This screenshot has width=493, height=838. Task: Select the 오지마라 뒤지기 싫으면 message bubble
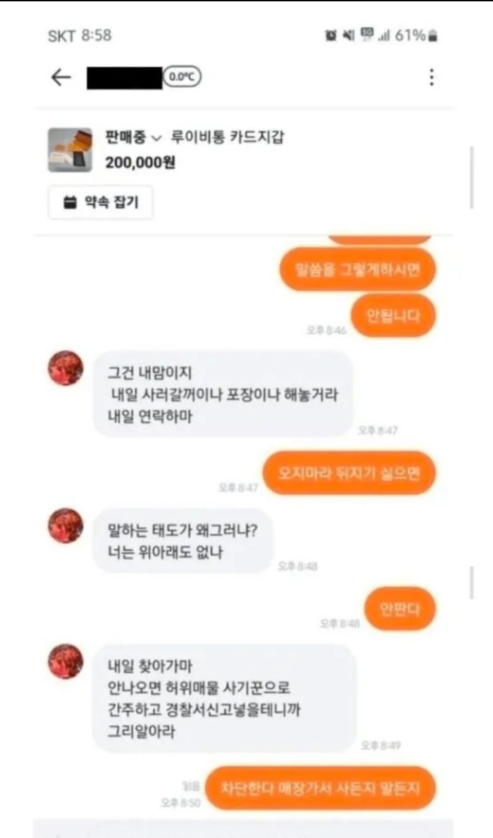(x=349, y=473)
